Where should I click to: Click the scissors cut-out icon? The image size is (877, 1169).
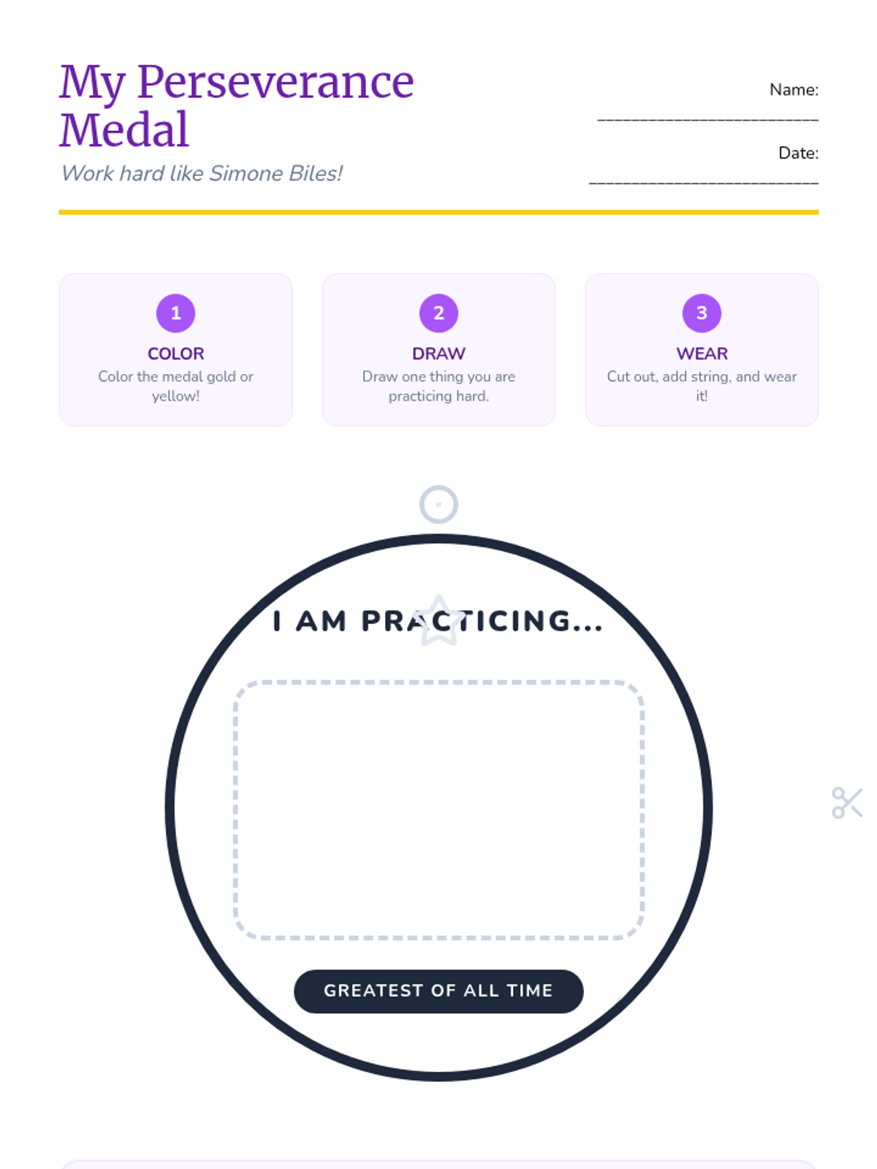pyautogui.click(x=848, y=803)
